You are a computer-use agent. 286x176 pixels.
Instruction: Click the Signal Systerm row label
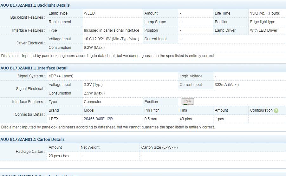click(x=31, y=76)
